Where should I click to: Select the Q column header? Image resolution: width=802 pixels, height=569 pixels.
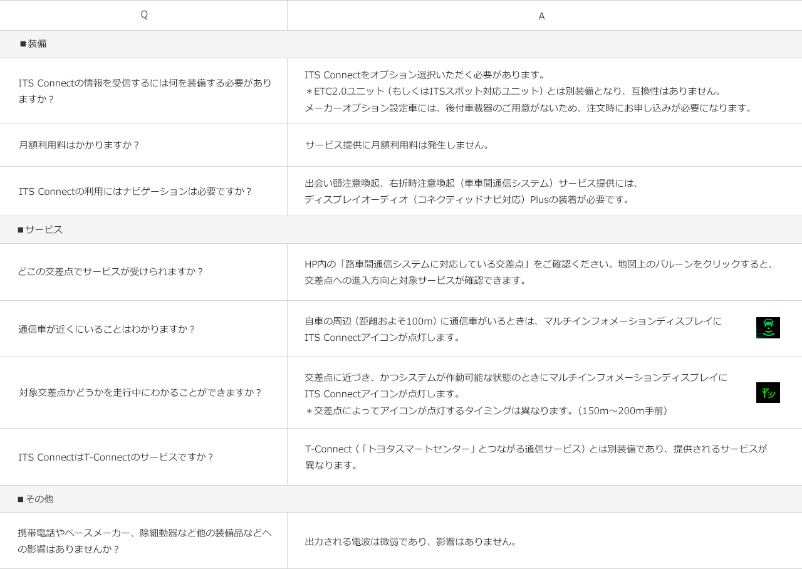click(143, 15)
